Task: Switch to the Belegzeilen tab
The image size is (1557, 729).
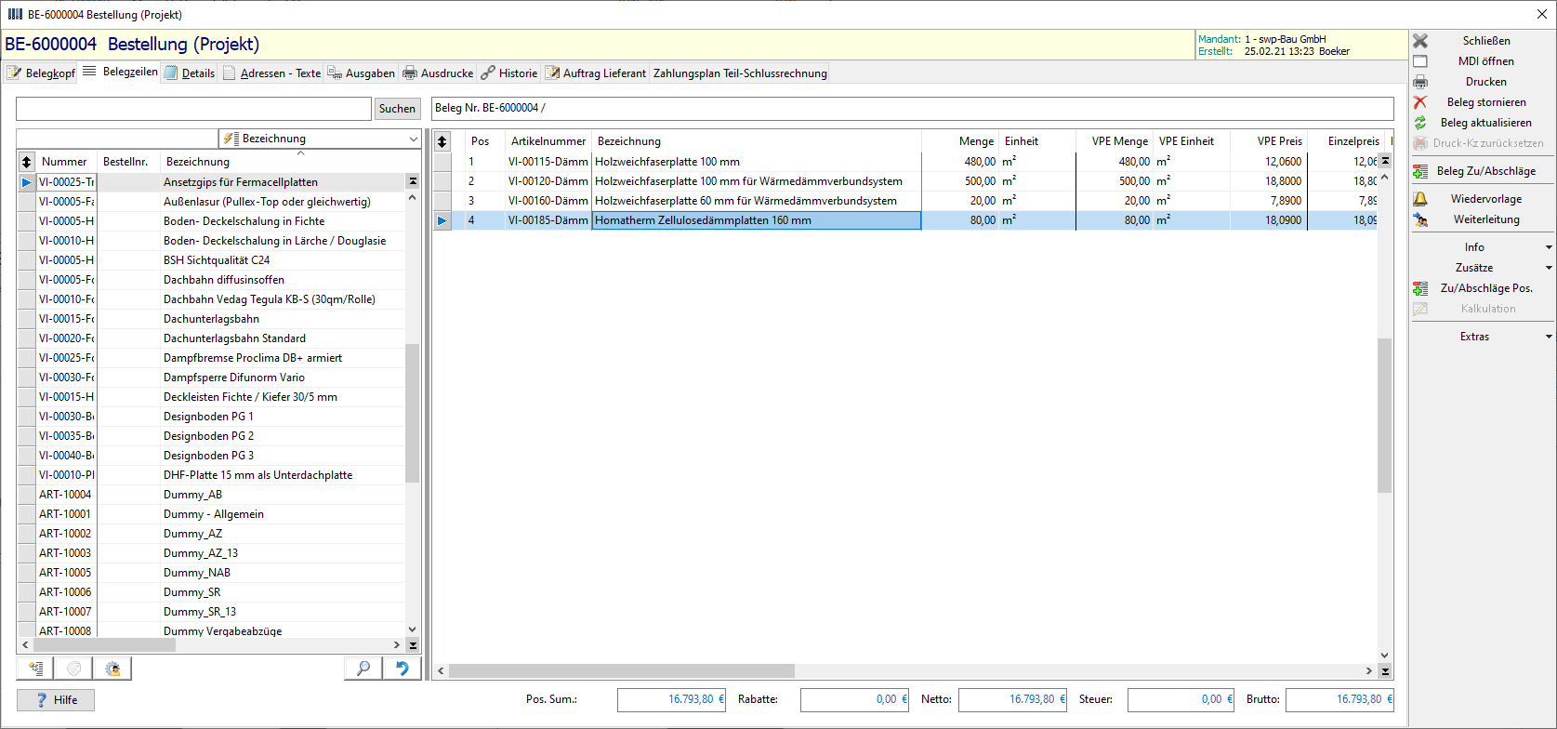Action: tap(120, 72)
